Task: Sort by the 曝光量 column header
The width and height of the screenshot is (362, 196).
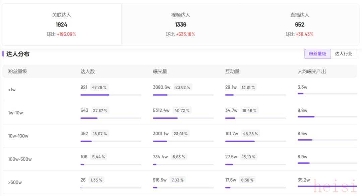Action: [x=160, y=71]
